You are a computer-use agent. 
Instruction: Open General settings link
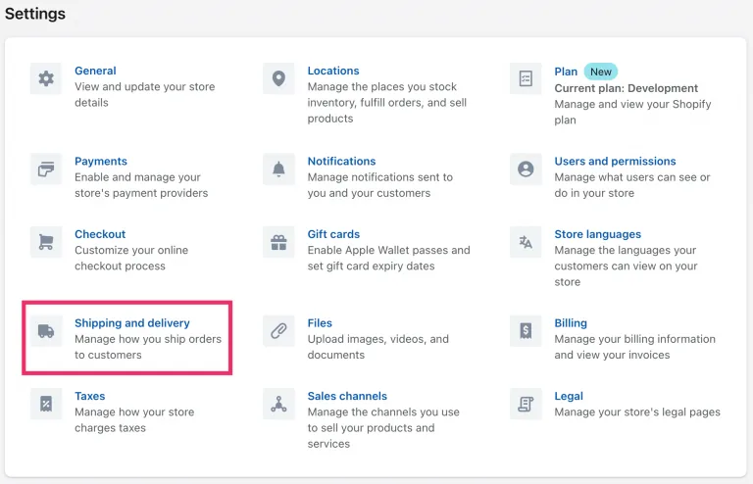95,71
